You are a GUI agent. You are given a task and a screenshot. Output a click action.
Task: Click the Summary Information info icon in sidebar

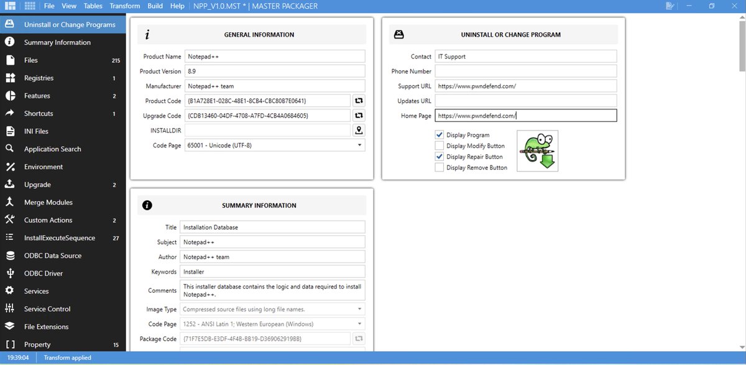point(10,42)
